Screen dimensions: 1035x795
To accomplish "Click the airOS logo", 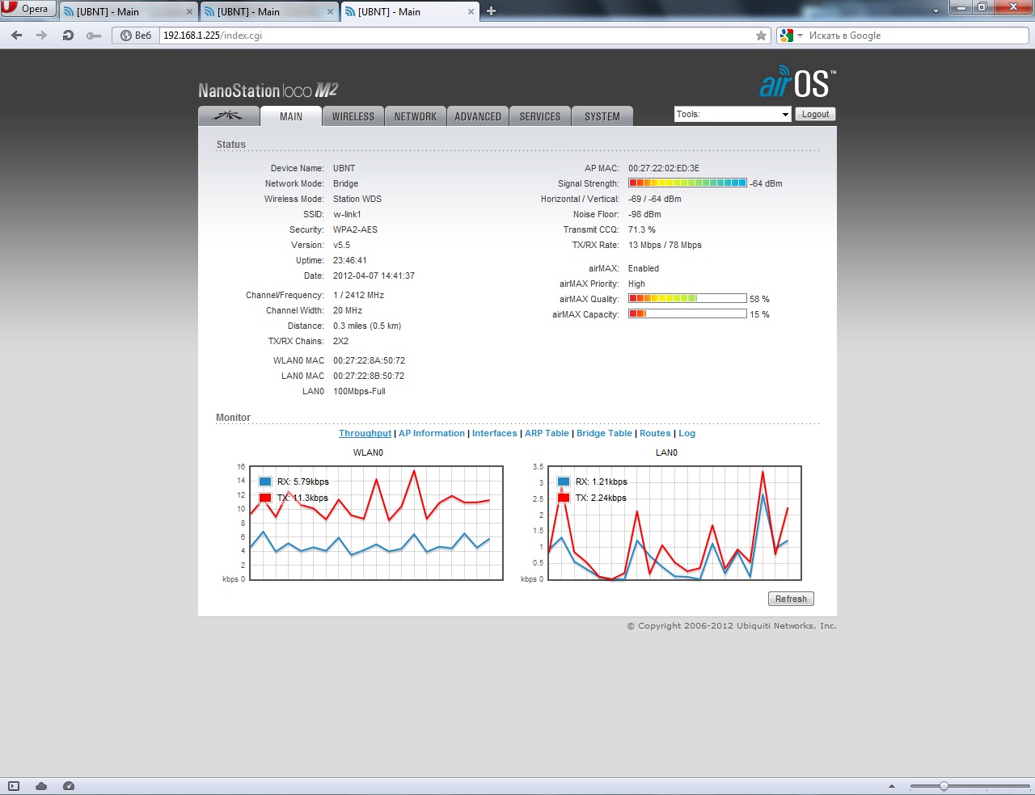I will 797,82.
